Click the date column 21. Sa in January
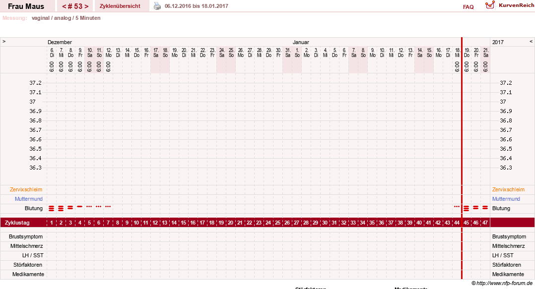Viewport: 535px width, 289px height. 486,53
